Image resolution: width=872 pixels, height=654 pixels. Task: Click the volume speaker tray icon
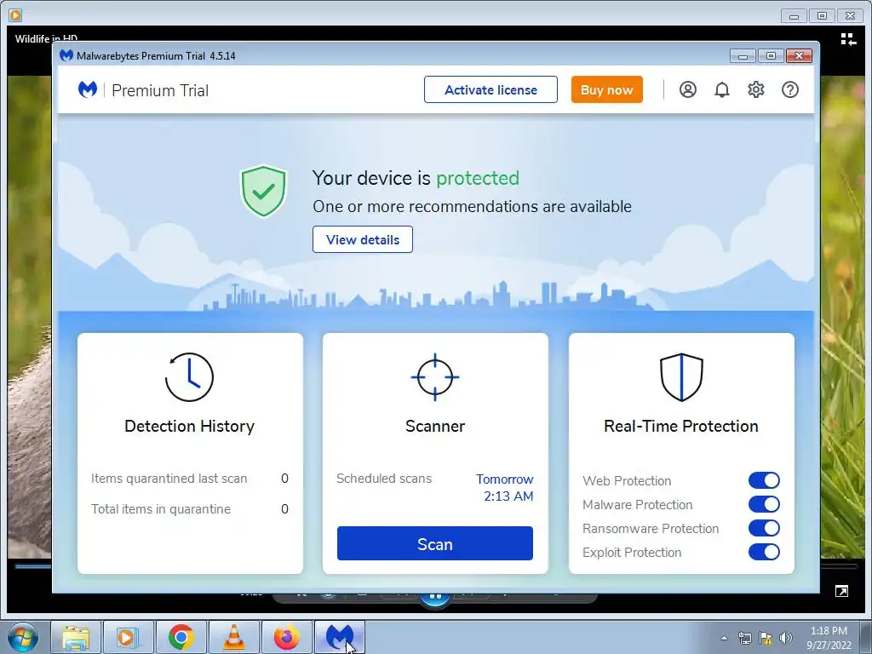point(785,638)
